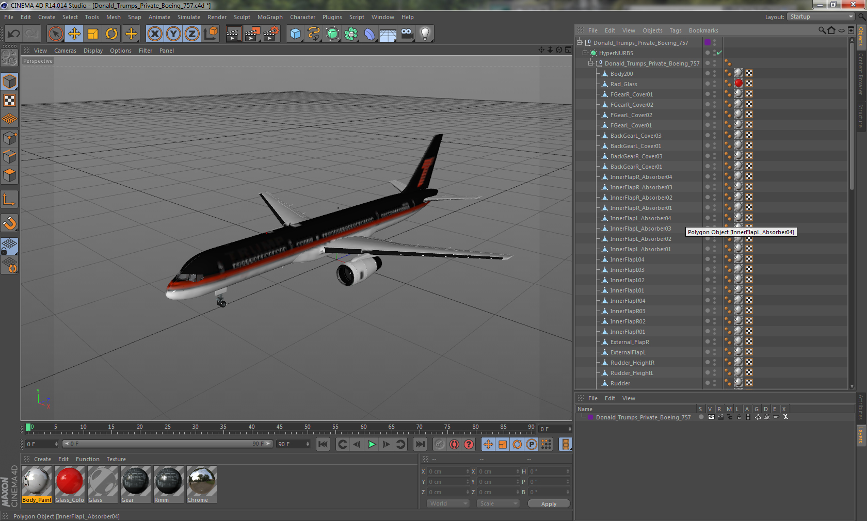Select the Body_Paint material swatch

37,484
